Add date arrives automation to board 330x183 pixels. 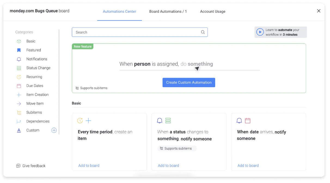pyautogui.click(x=248, y=166)
